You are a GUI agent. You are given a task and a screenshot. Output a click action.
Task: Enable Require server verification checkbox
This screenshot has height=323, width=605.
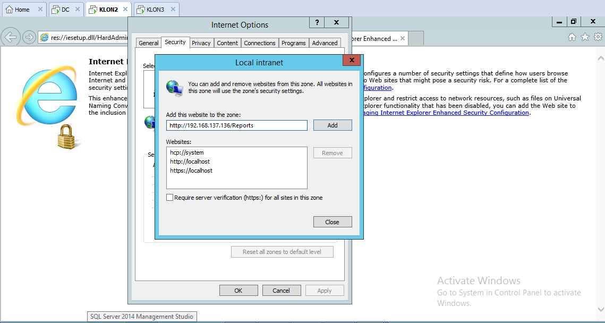click(x=170, y=198)
